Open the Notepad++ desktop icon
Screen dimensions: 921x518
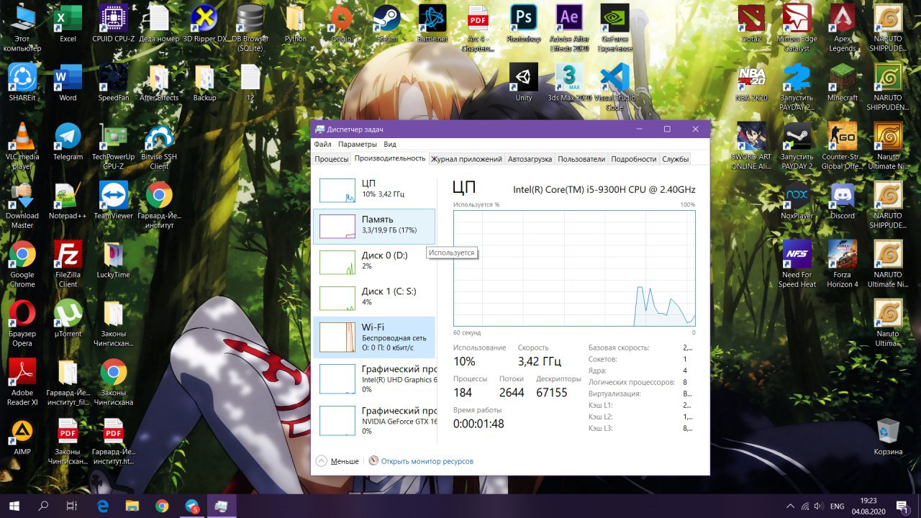pyautogui.click(x=68, y=200)
